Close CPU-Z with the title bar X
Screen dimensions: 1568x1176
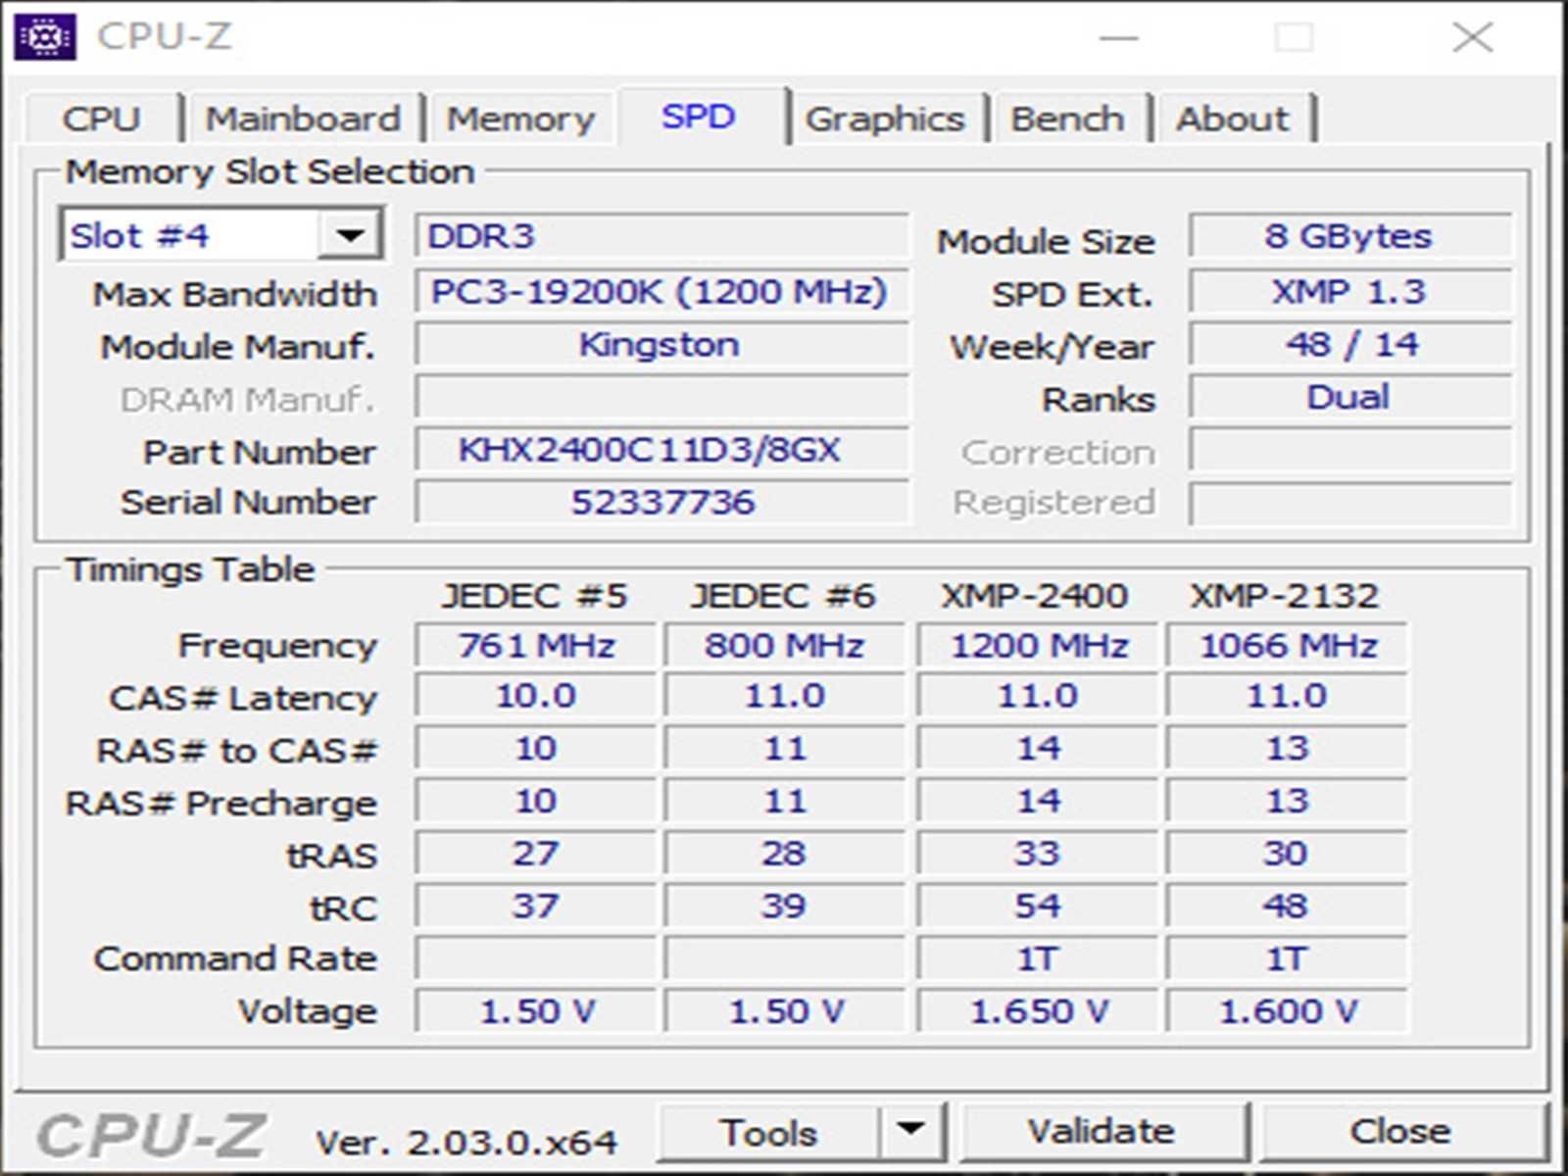click(1472, 37)
